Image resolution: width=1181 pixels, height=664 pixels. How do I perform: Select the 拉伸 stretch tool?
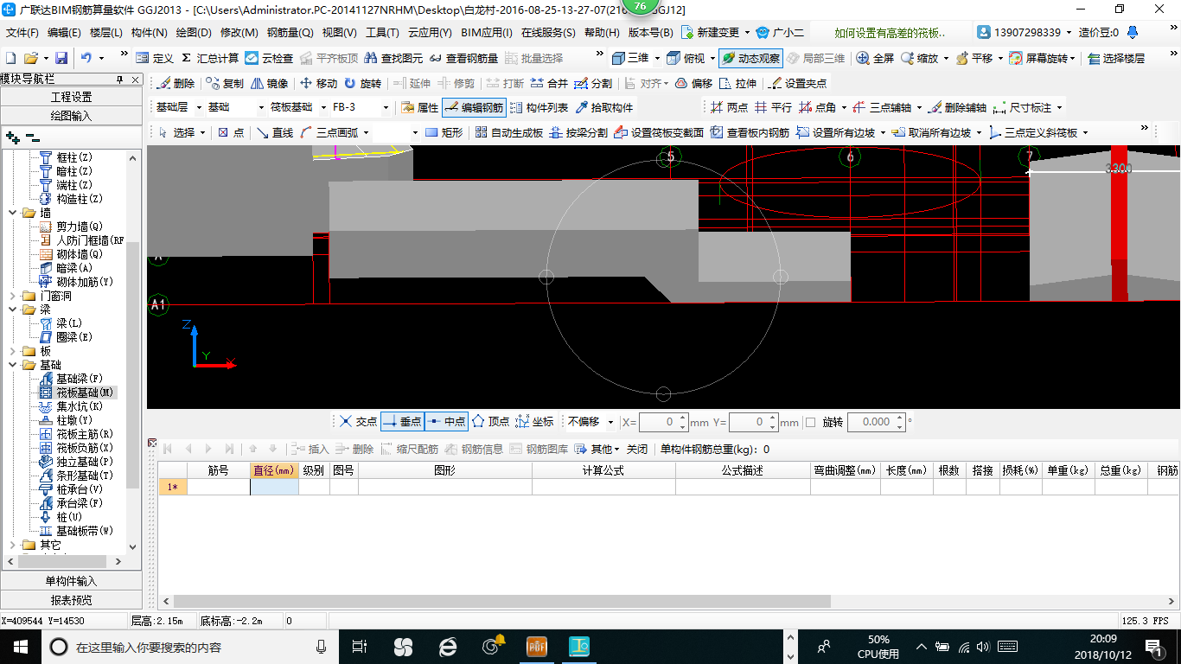tap(737, 84)
